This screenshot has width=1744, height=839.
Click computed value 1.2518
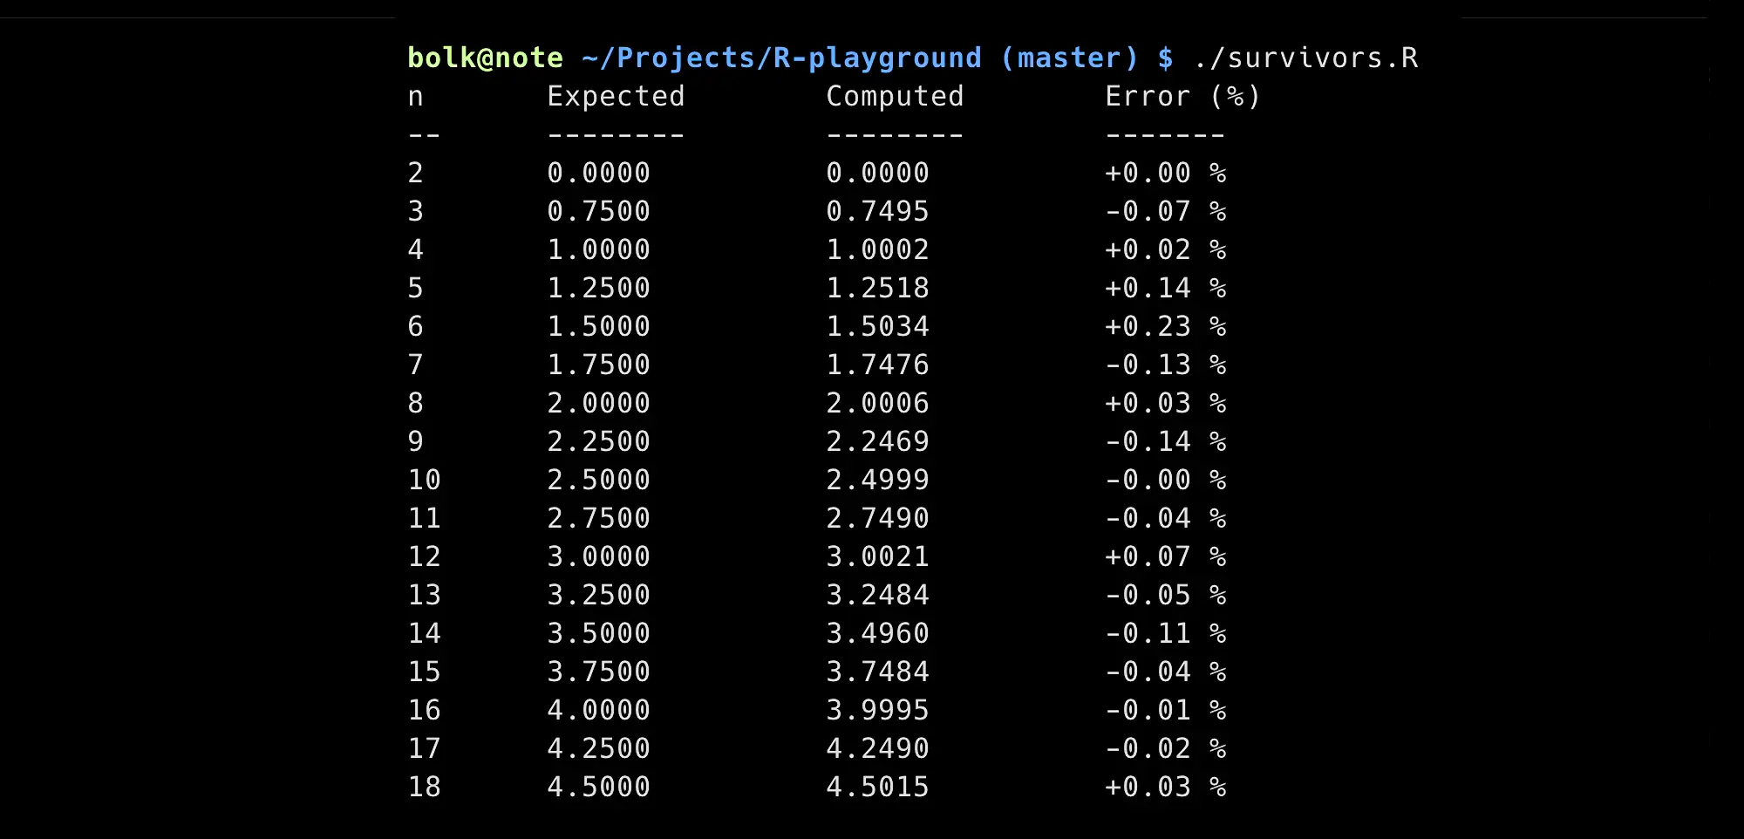(x=877, y=288)
